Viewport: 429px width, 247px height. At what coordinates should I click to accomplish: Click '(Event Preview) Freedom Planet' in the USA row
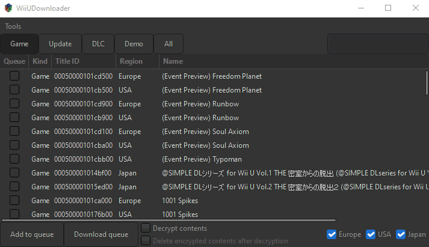212,90
